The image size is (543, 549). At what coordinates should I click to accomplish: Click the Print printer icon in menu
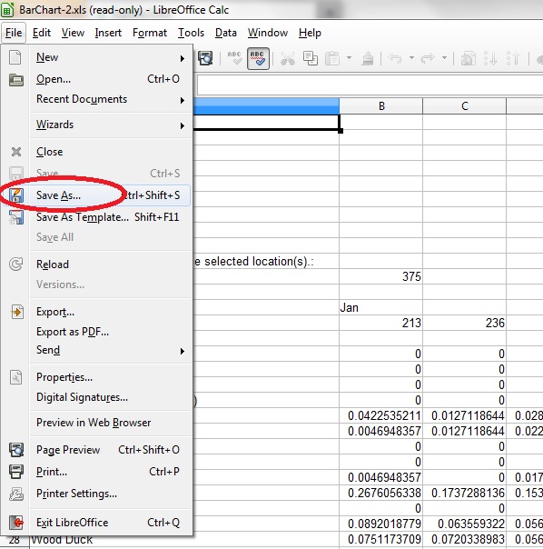click(x=16, y=472)
